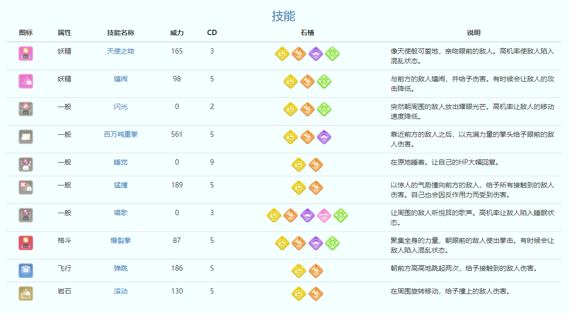Open the 滚动 skill link
Screen dimensions: 569x313
(x=121, y=291)
